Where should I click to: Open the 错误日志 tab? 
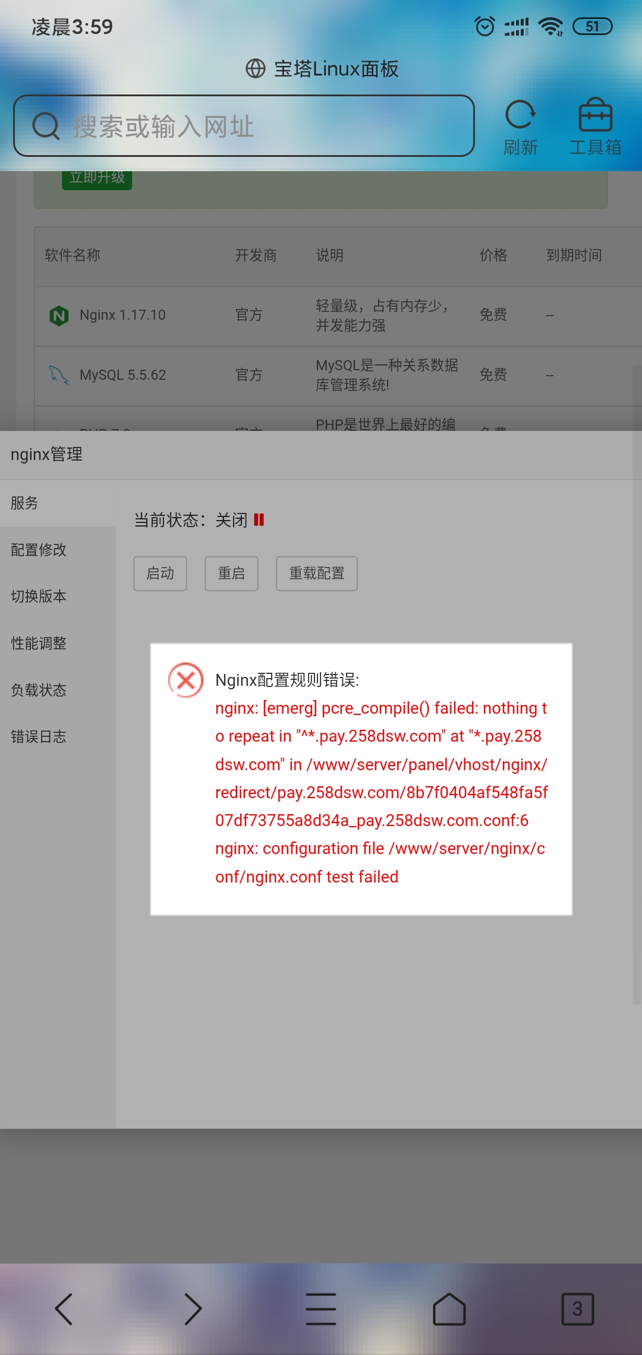58,736
